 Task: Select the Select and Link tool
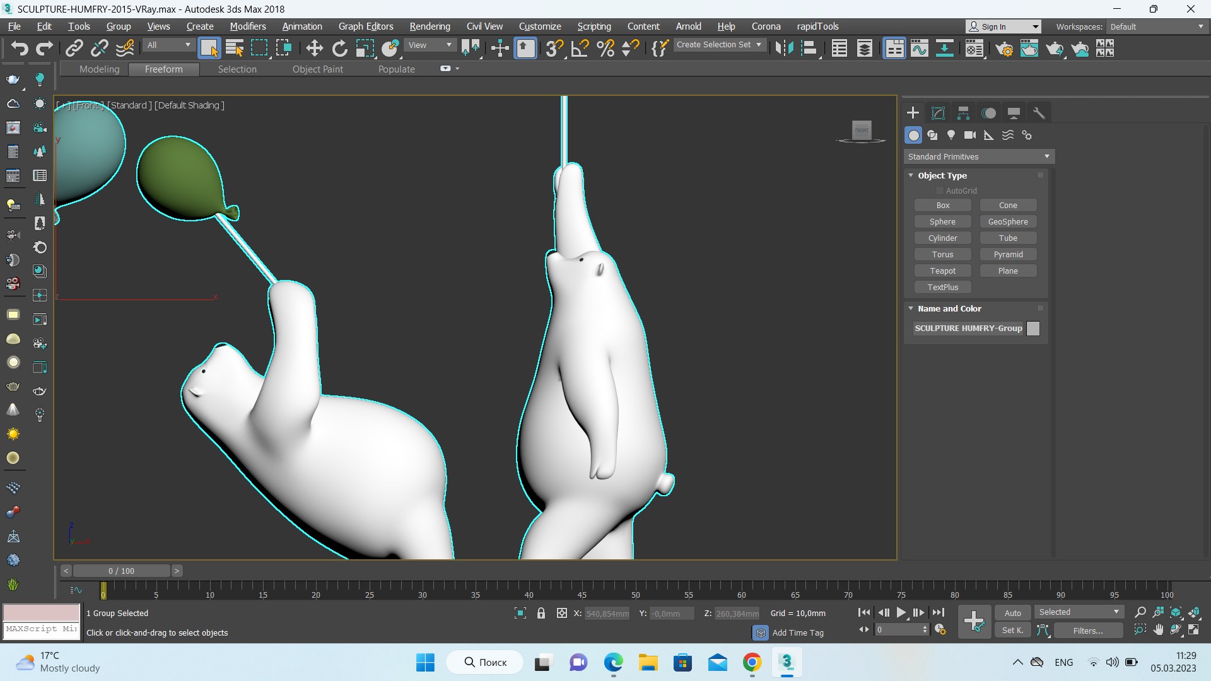[74, 48]
